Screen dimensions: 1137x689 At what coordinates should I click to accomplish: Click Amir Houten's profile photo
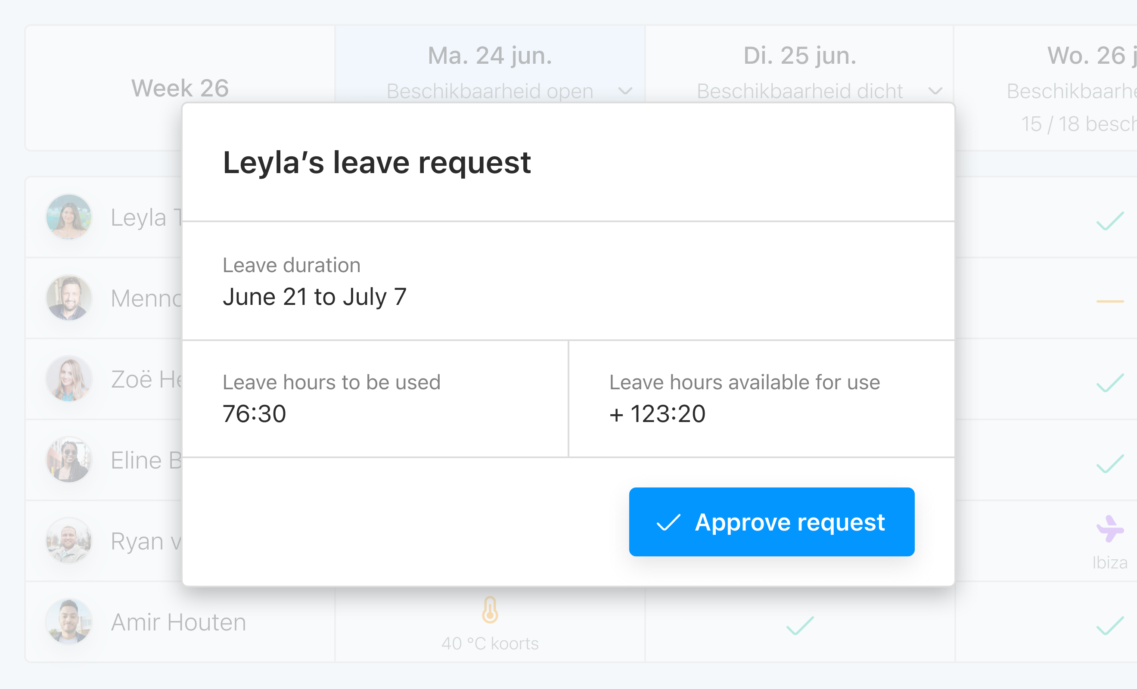pyautogui.click(x=68, y=622)
